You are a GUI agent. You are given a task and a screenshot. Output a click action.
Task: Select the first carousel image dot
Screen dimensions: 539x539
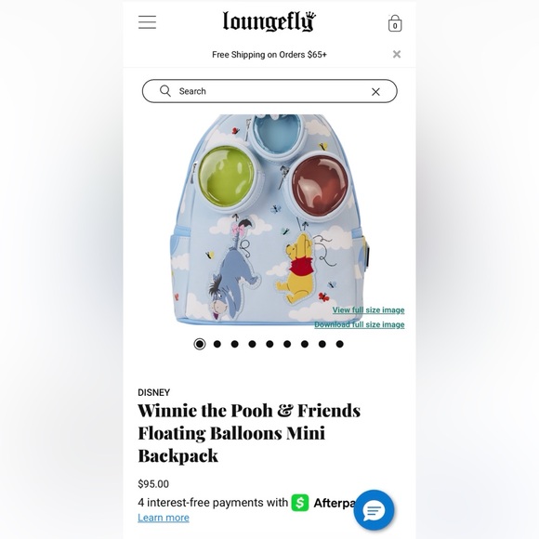pos(200,344)
